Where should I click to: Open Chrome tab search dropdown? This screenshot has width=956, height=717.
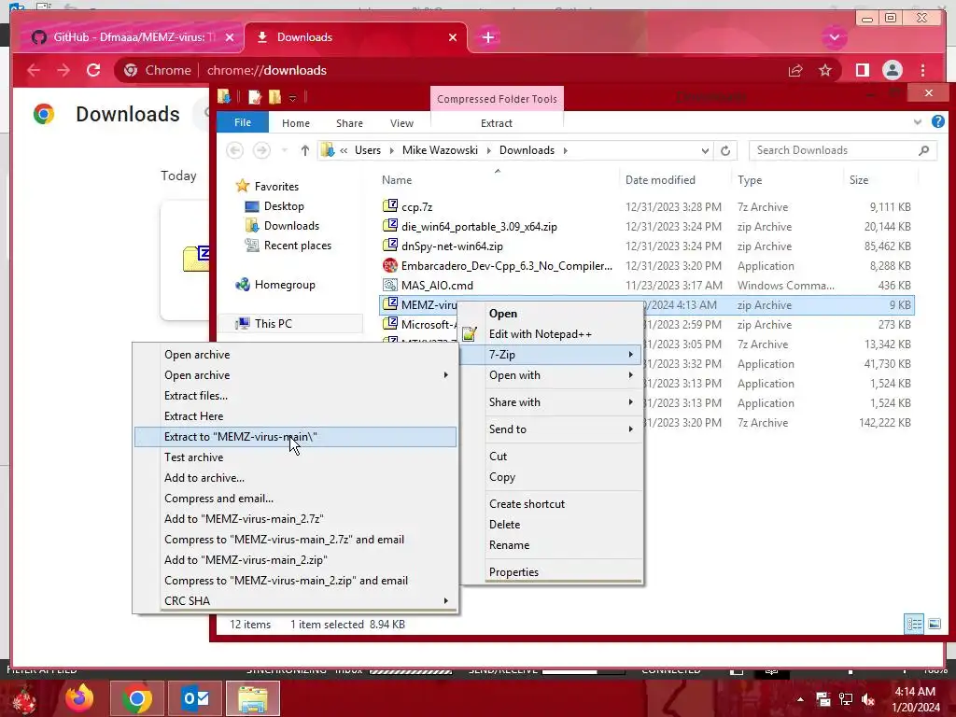[834, 37]
